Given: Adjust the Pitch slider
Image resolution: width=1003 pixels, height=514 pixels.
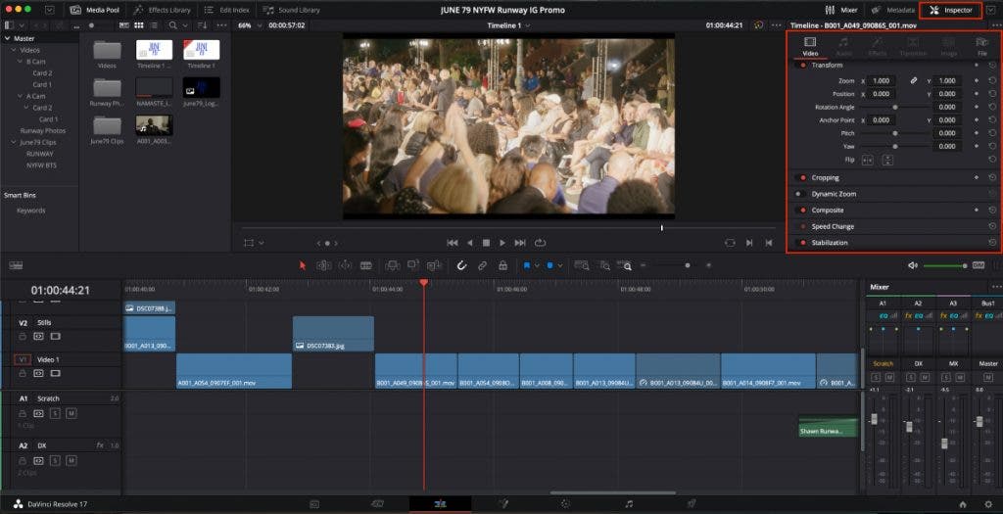Looking at the screenshot, I should click(895, 133).
